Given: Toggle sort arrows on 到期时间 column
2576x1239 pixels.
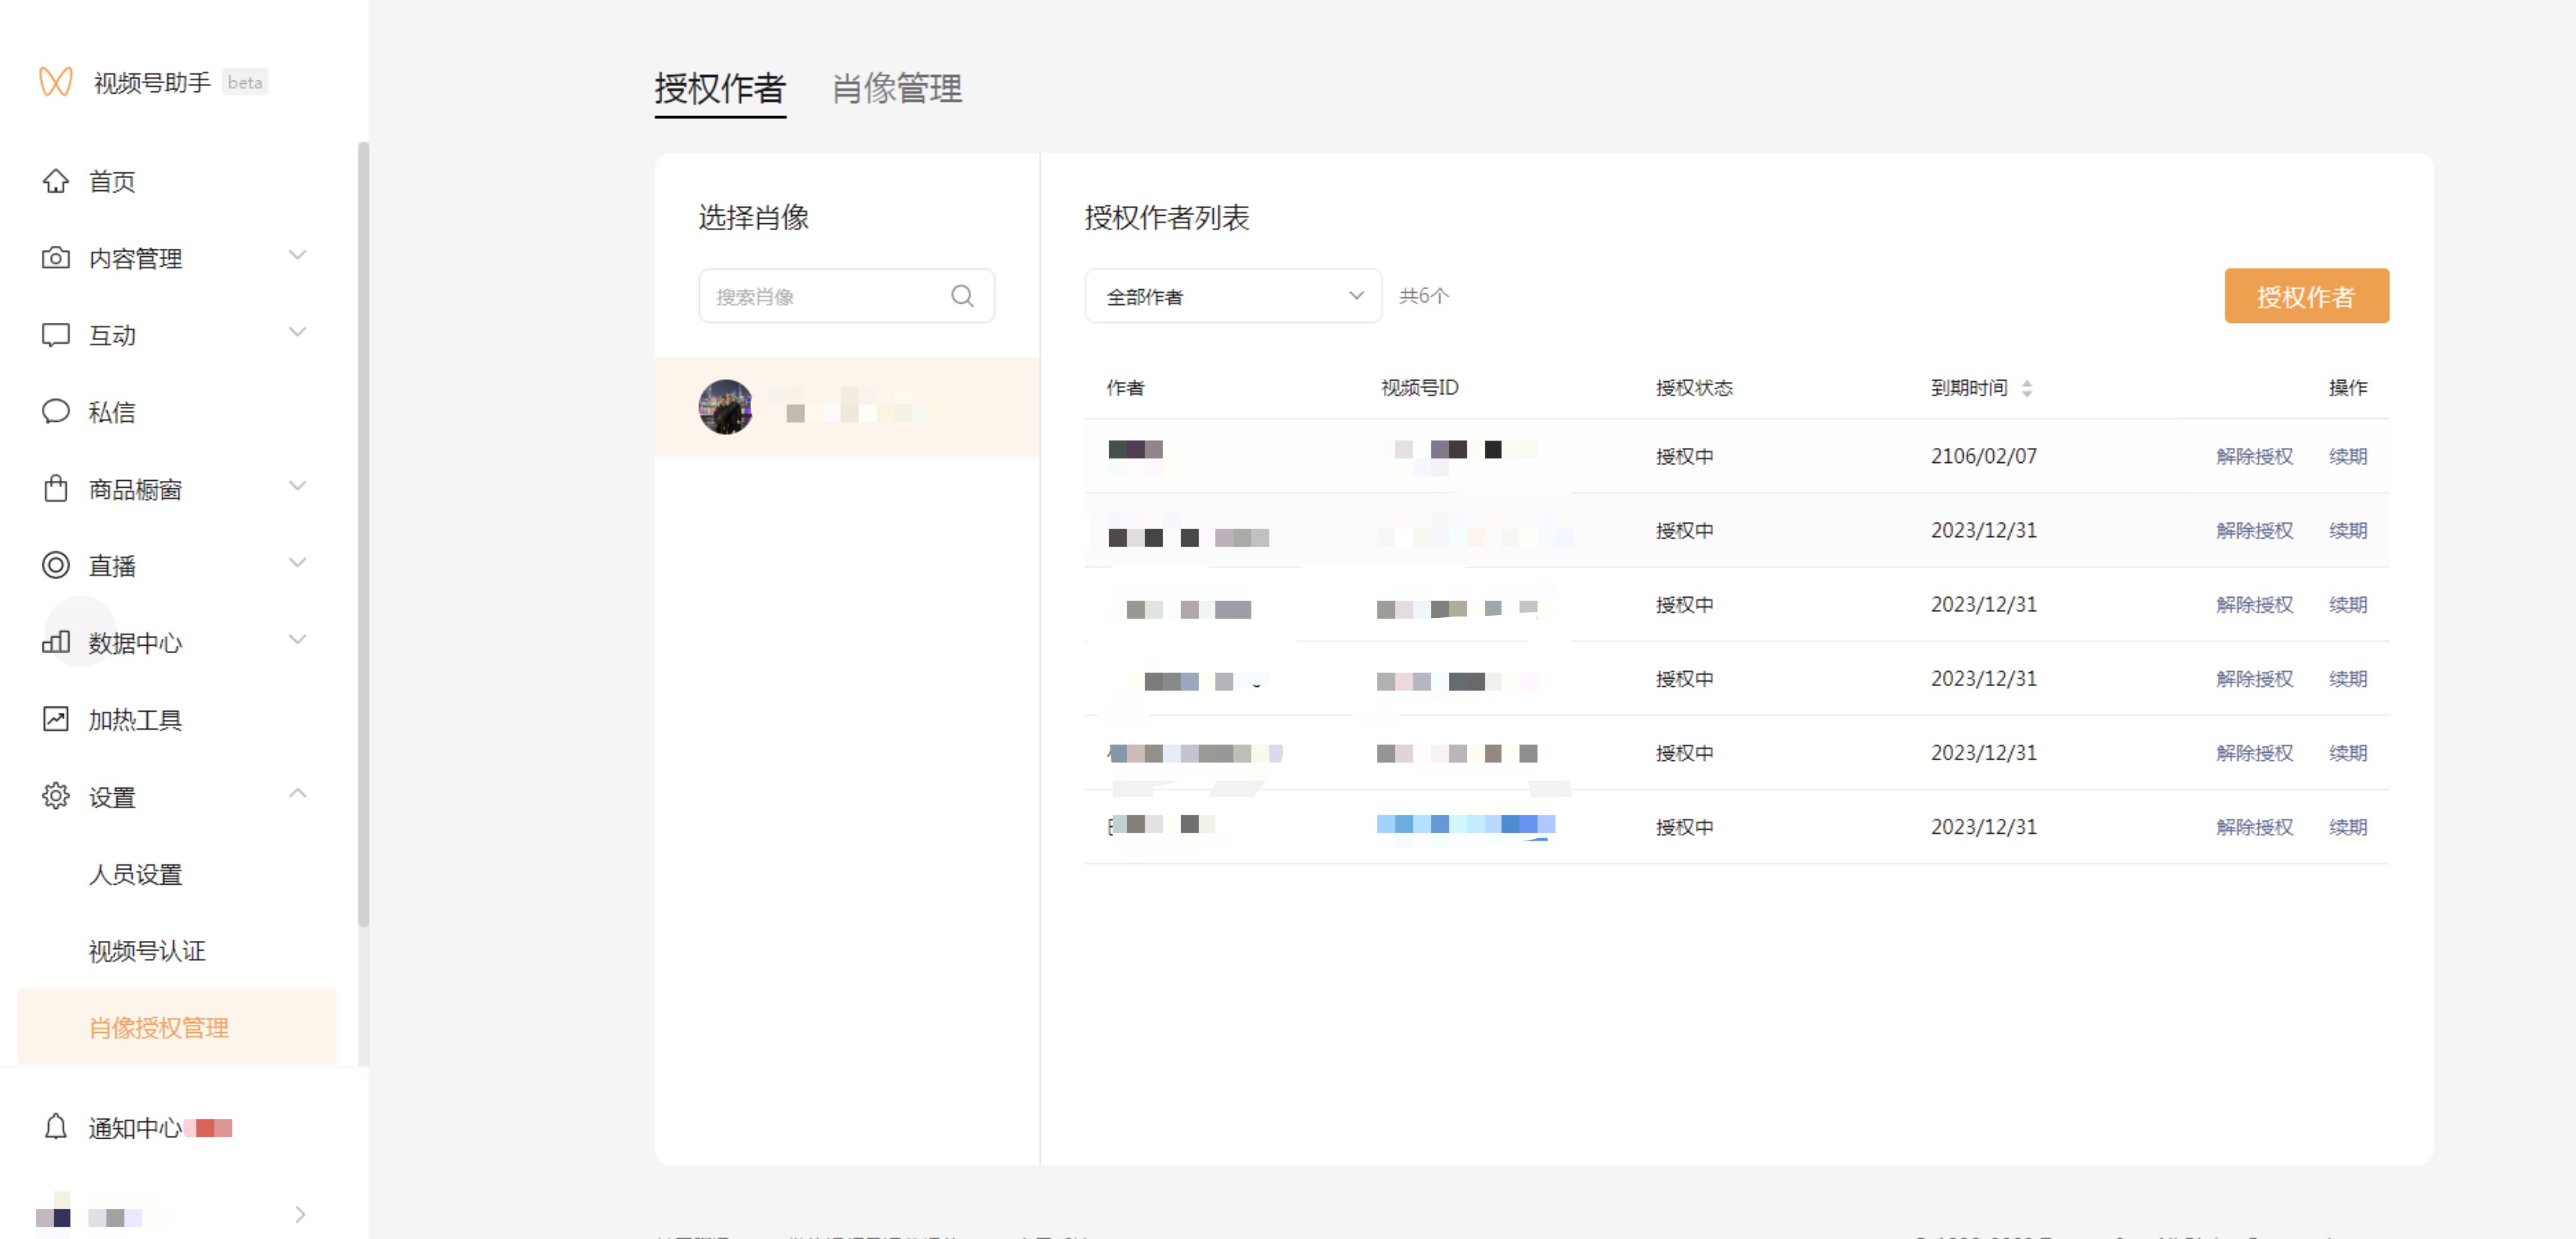Looking at the screenshot, I should click(x=2026, y=388).
